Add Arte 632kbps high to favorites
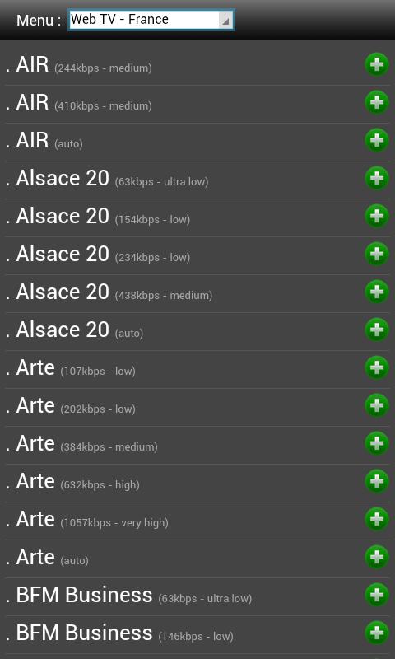The width and height of the screenshot is (395, 659). (x=377, y=481)
